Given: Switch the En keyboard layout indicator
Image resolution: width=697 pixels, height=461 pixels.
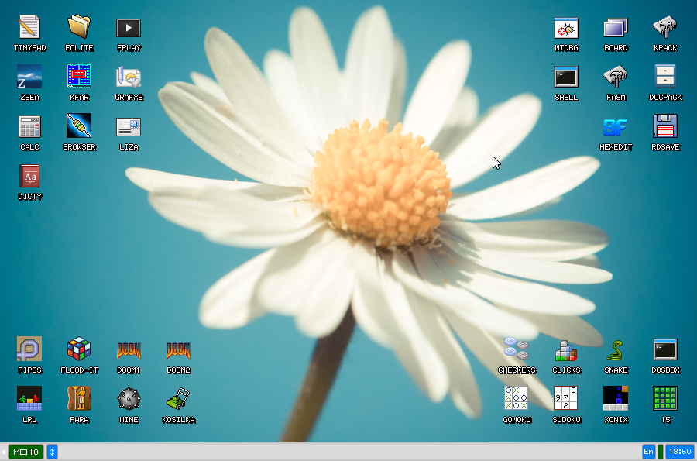Looking at the screenshot, I should click(x=648, y=452).
